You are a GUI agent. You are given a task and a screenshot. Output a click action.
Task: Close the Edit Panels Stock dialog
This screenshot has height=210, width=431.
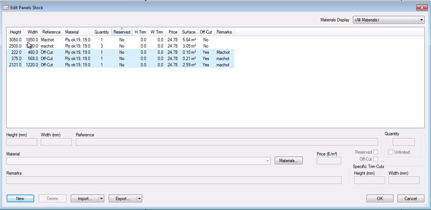pyautogui.click(x=422, y=8)
